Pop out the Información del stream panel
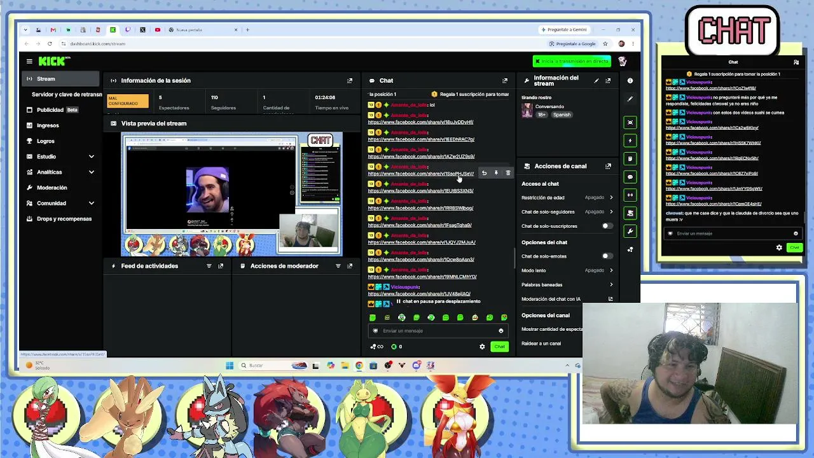Viewport: 814px width, 458px height. tap(608, 81)
